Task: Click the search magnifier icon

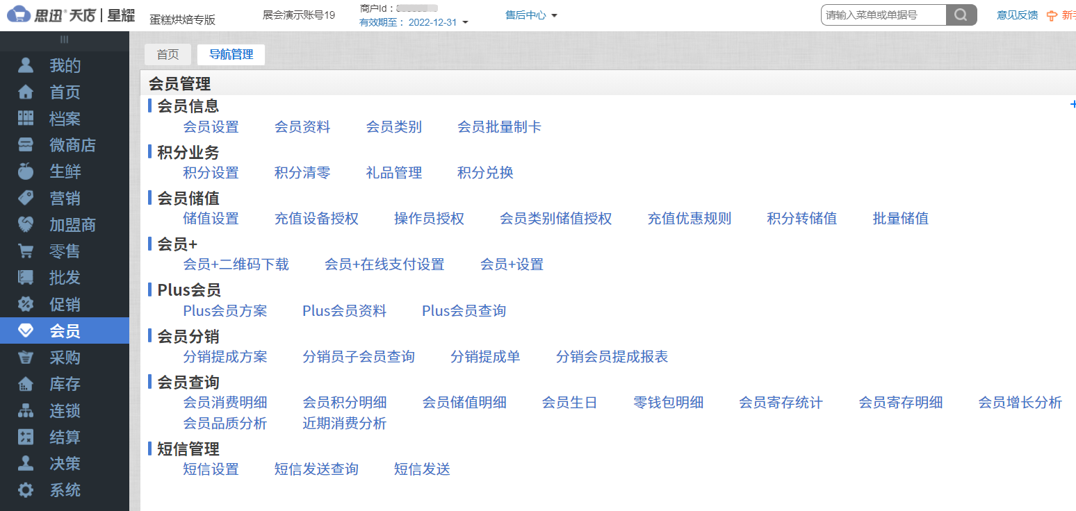Action: [961, 14]
